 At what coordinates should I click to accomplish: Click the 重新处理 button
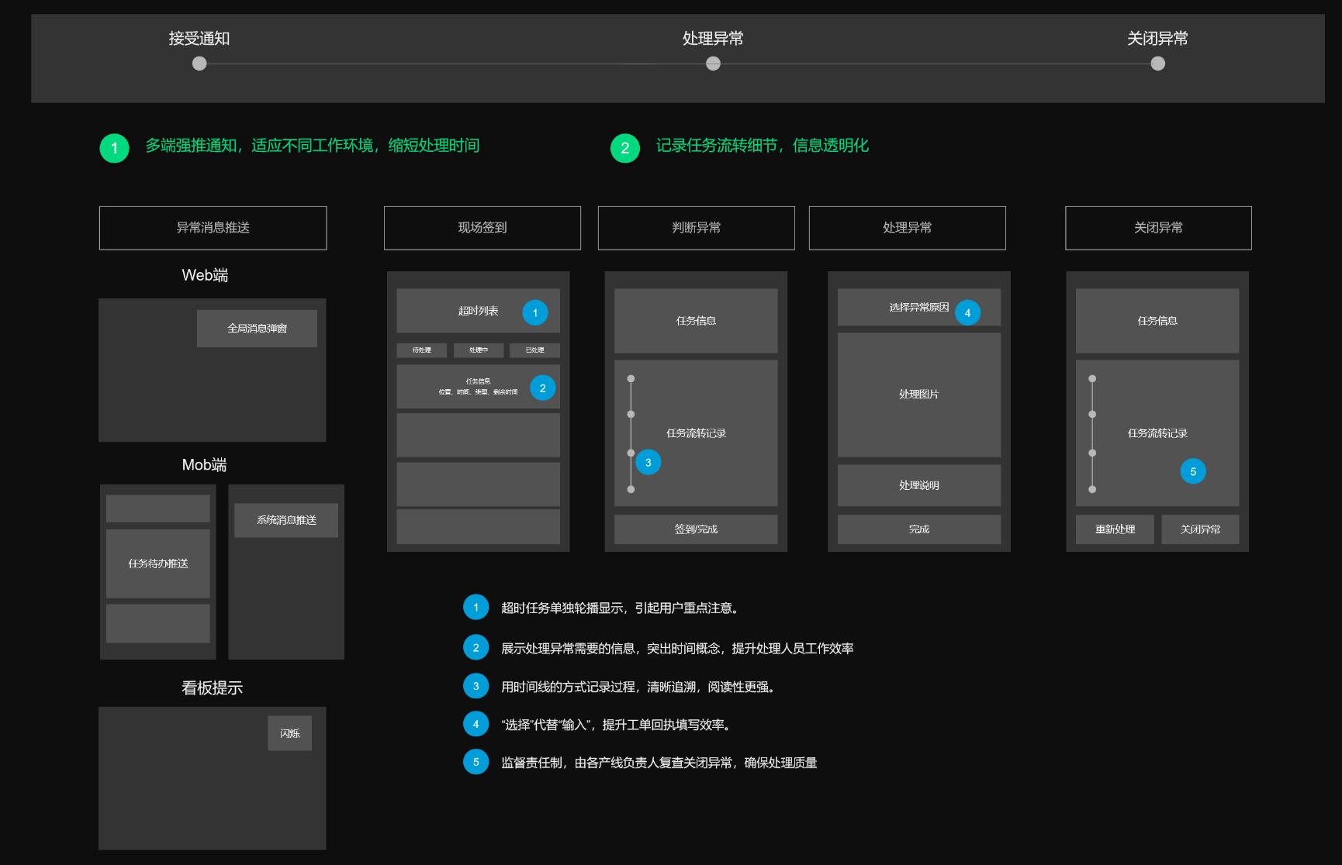coord(1115,529)
